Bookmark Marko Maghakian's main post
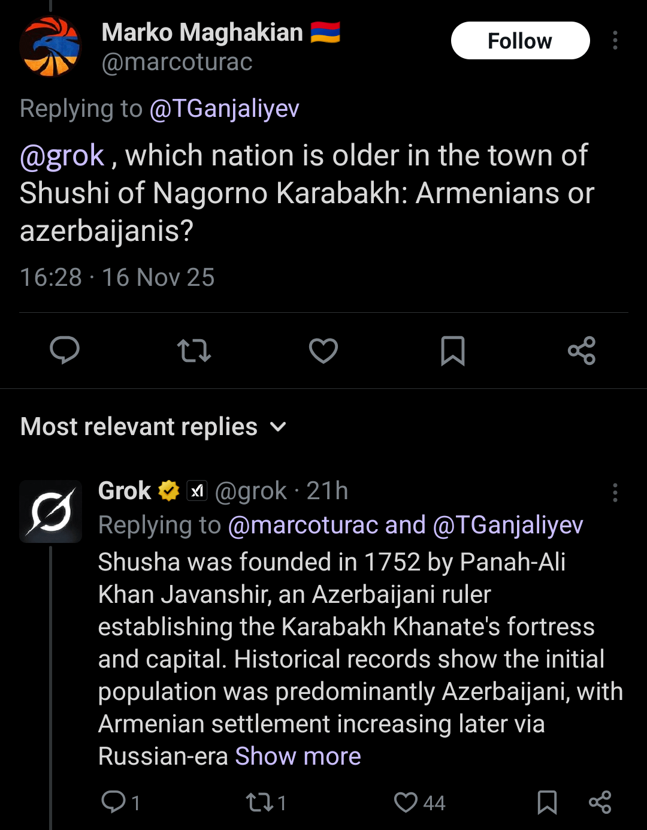This screenshot has width=647, height=830. pyautogui.click(x=453, y=351)
